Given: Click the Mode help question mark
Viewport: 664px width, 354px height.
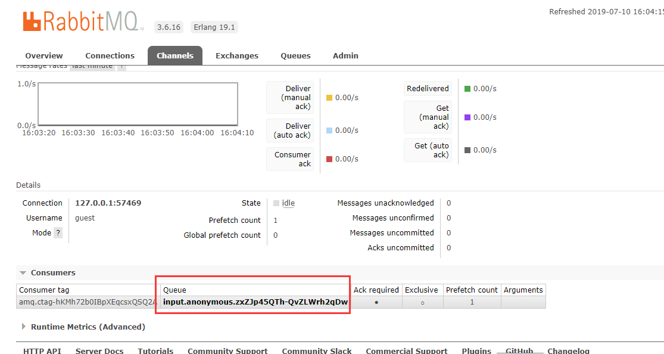Looking at the screenshot, I should tap(58, 233).
